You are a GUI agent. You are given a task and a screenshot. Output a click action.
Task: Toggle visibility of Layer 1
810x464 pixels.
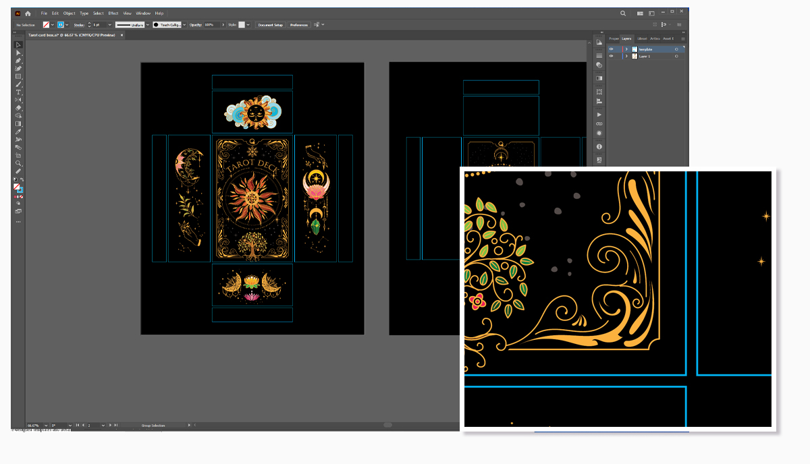612,57
